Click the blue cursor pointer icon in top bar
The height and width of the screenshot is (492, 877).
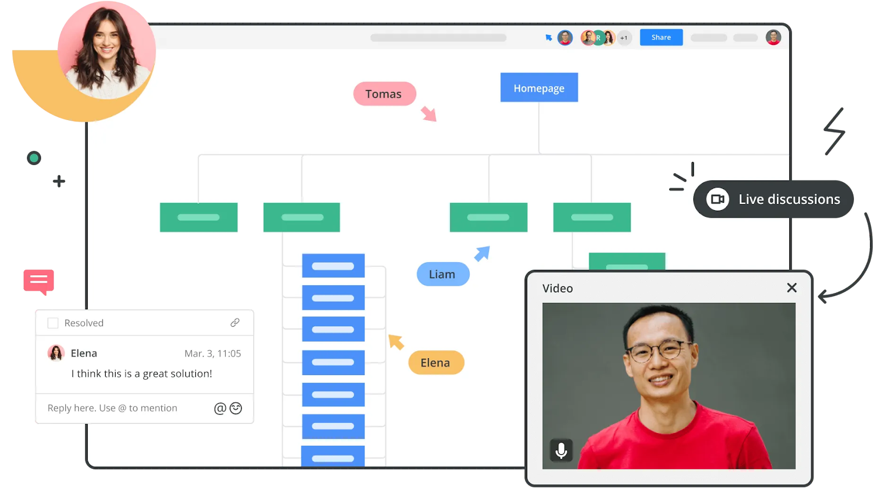[548, 38]
